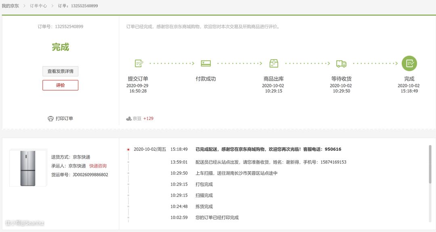Click the 配送员已经从站点出发 tracking entry

pyautogui.click(x=271, y=162)
